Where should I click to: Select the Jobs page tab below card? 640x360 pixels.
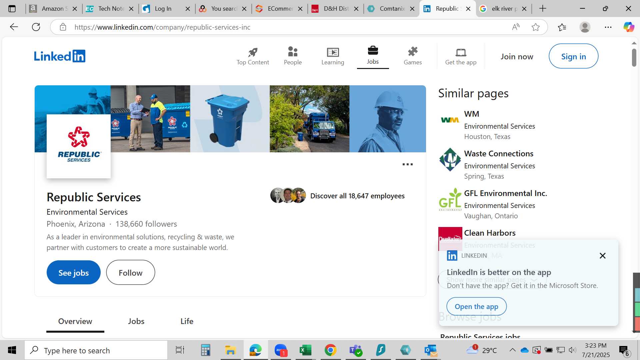coord(136,321)
